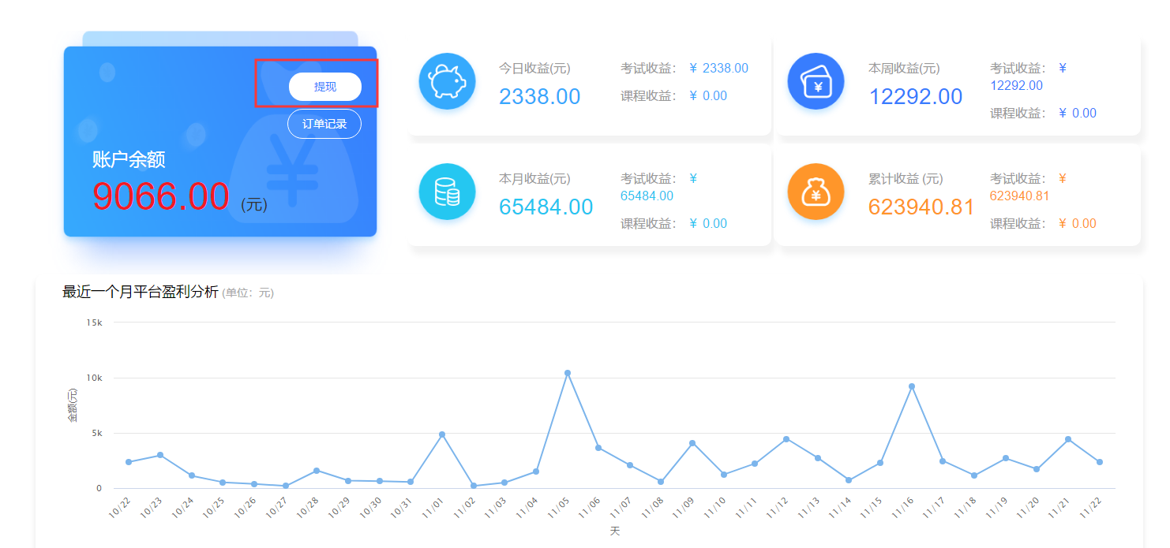Click the 10/31 x-axis date label

402,506
